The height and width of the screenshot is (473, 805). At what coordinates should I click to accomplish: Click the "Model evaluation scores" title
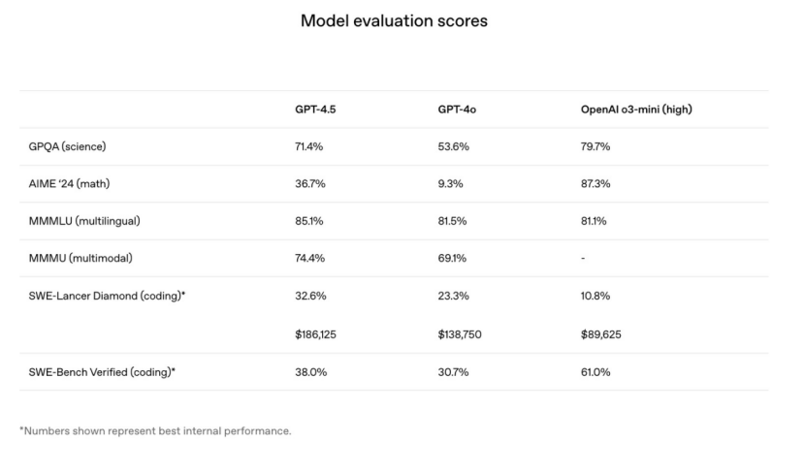[394, 20]
